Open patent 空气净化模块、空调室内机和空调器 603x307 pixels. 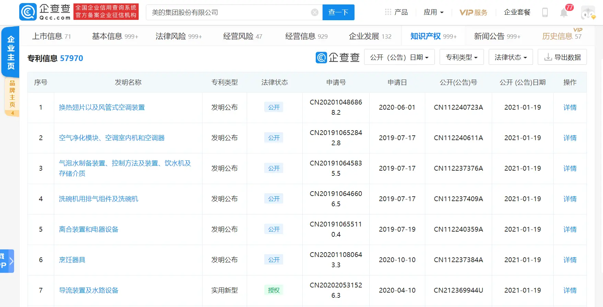[112, 138]
